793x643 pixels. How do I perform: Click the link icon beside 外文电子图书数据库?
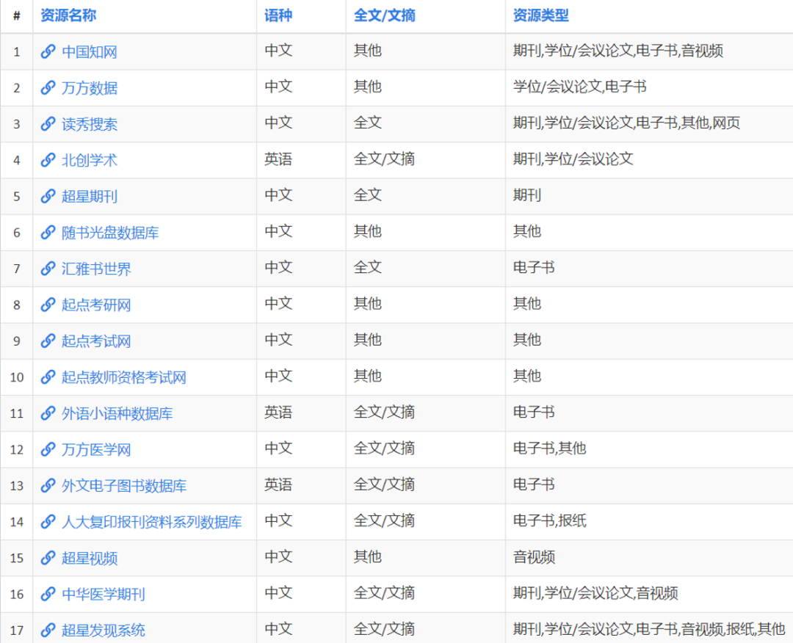(x=48, y=486)
